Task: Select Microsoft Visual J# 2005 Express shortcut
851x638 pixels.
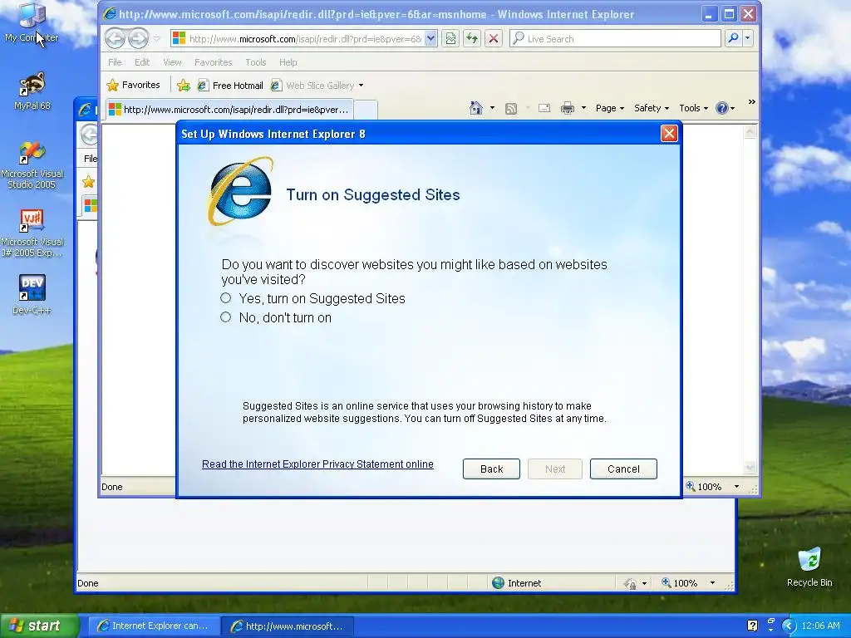Action: click(x=32, y=233)
